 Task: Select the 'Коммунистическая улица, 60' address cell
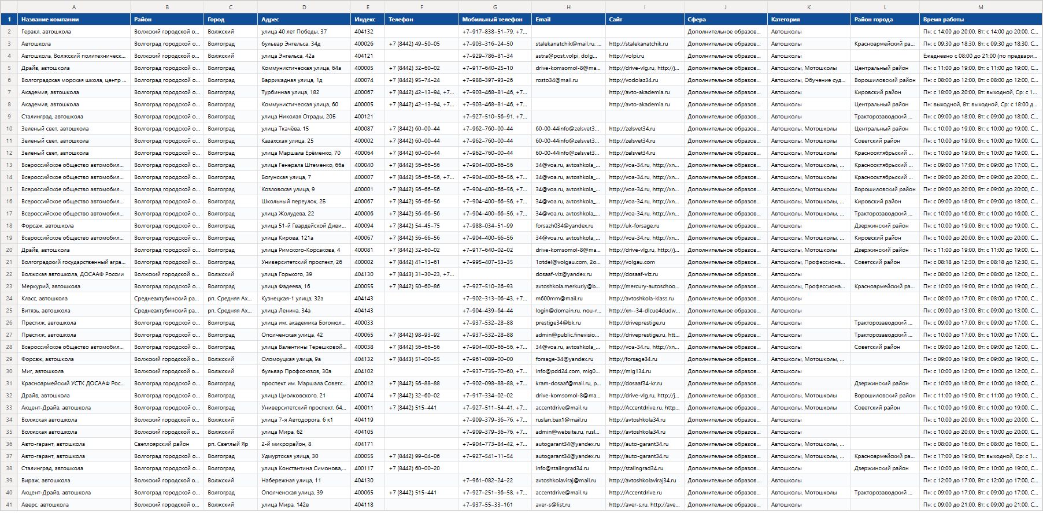(304, 105)
